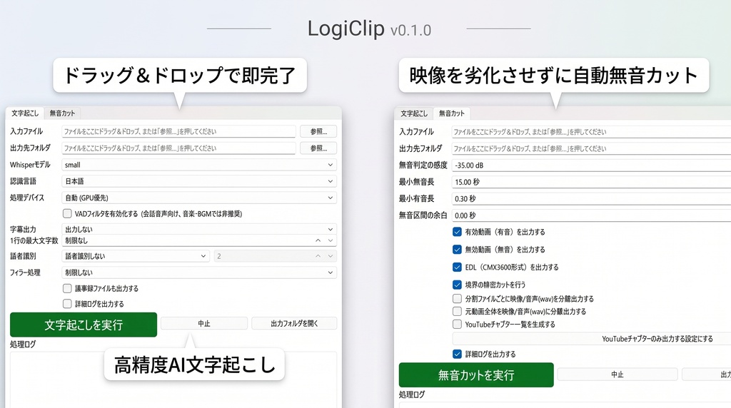Enable the VADフィルタを有効化する checkbox

(67, 214)
